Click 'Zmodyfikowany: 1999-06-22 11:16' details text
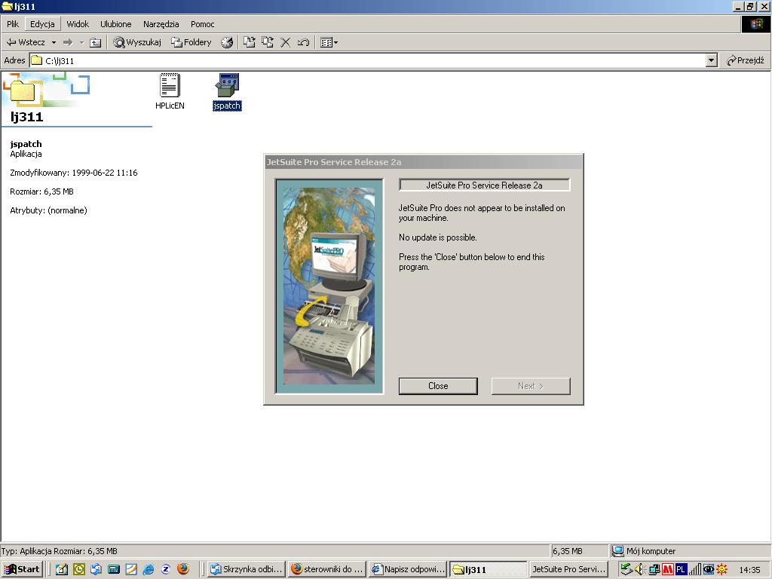Screen dimensions: 772x579 [74, 173]
